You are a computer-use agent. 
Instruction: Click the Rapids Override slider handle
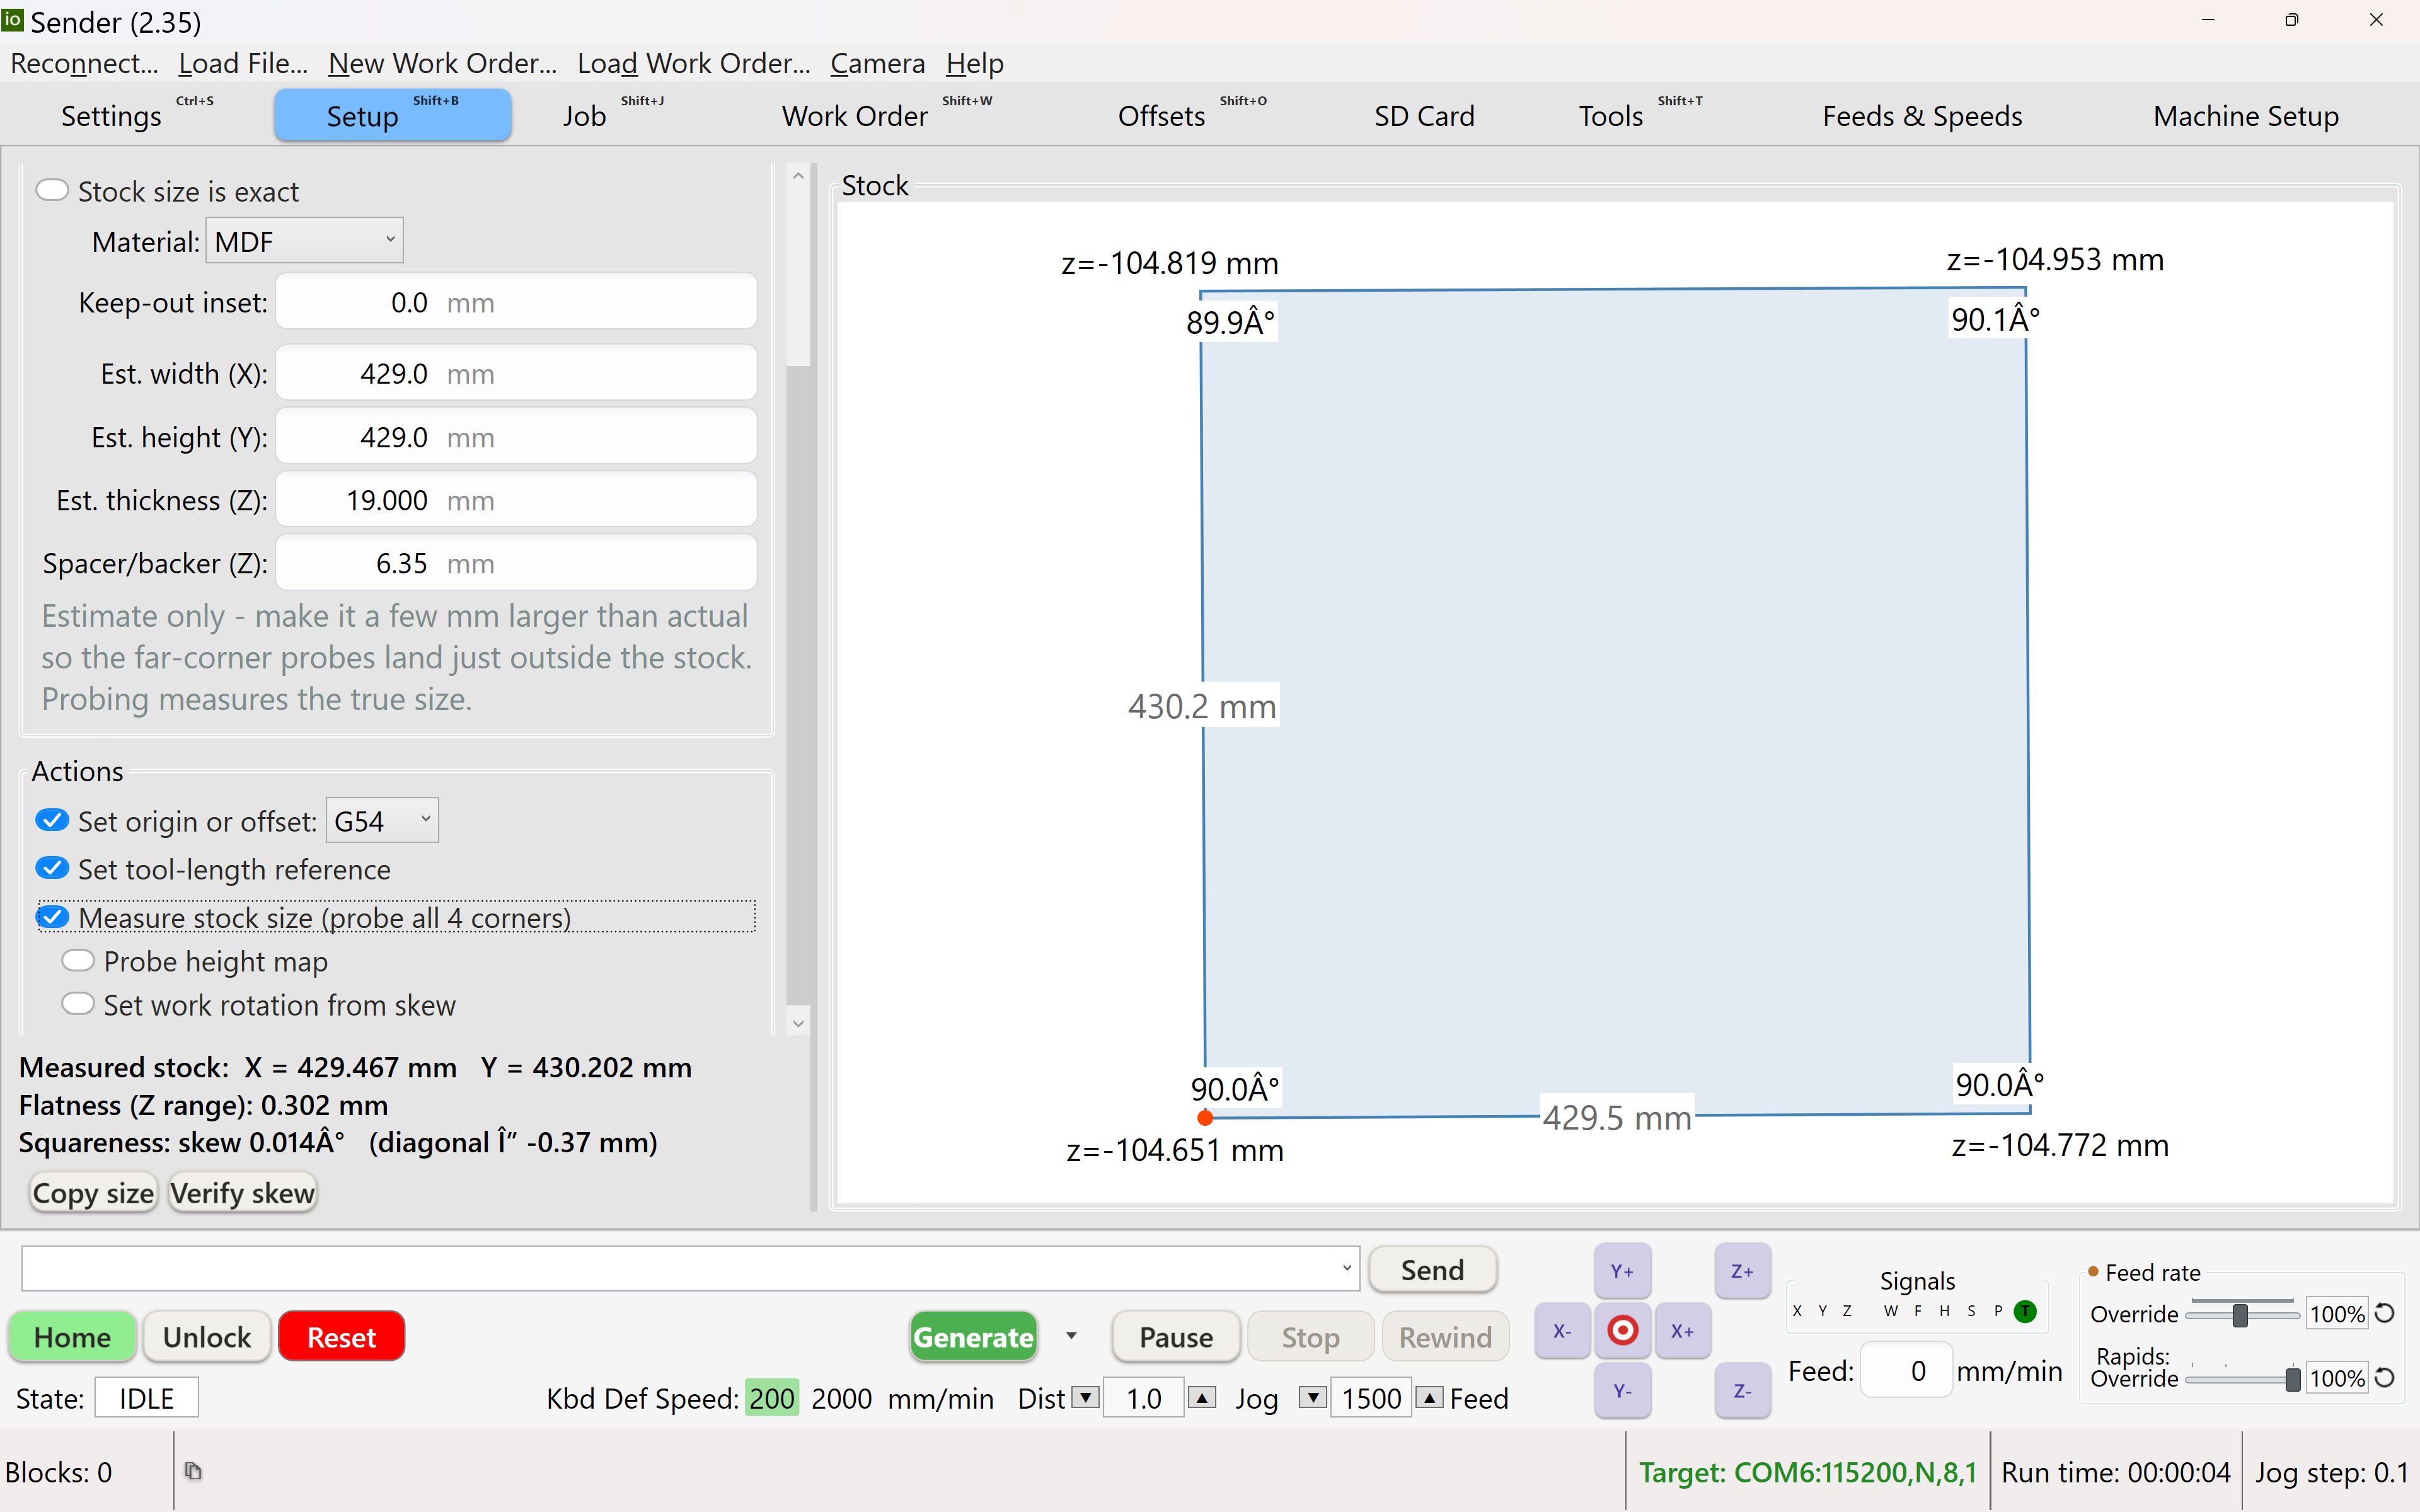2293,1379
